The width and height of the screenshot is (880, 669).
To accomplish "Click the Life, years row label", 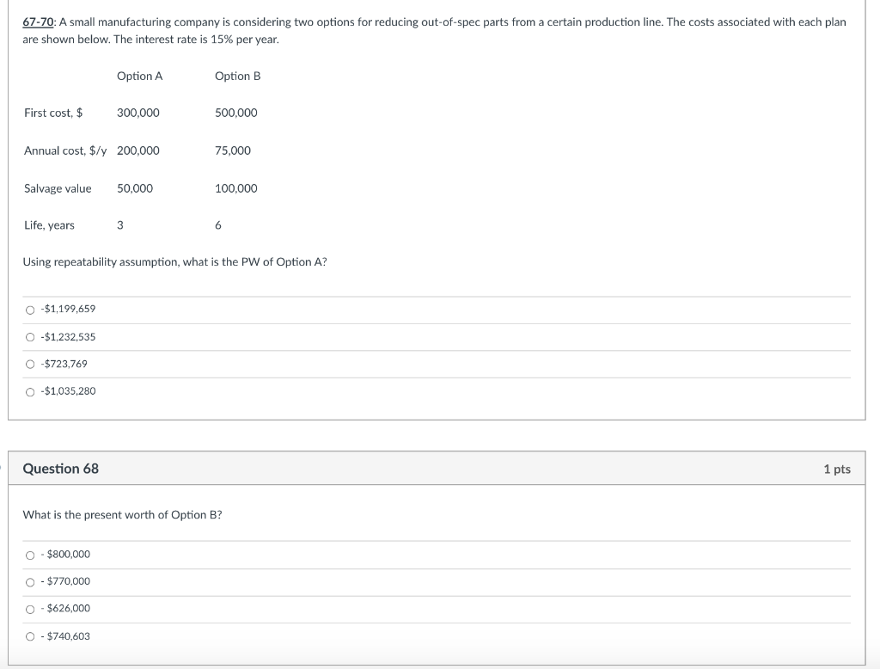I will pyautogui.click(x=49, y=225).
